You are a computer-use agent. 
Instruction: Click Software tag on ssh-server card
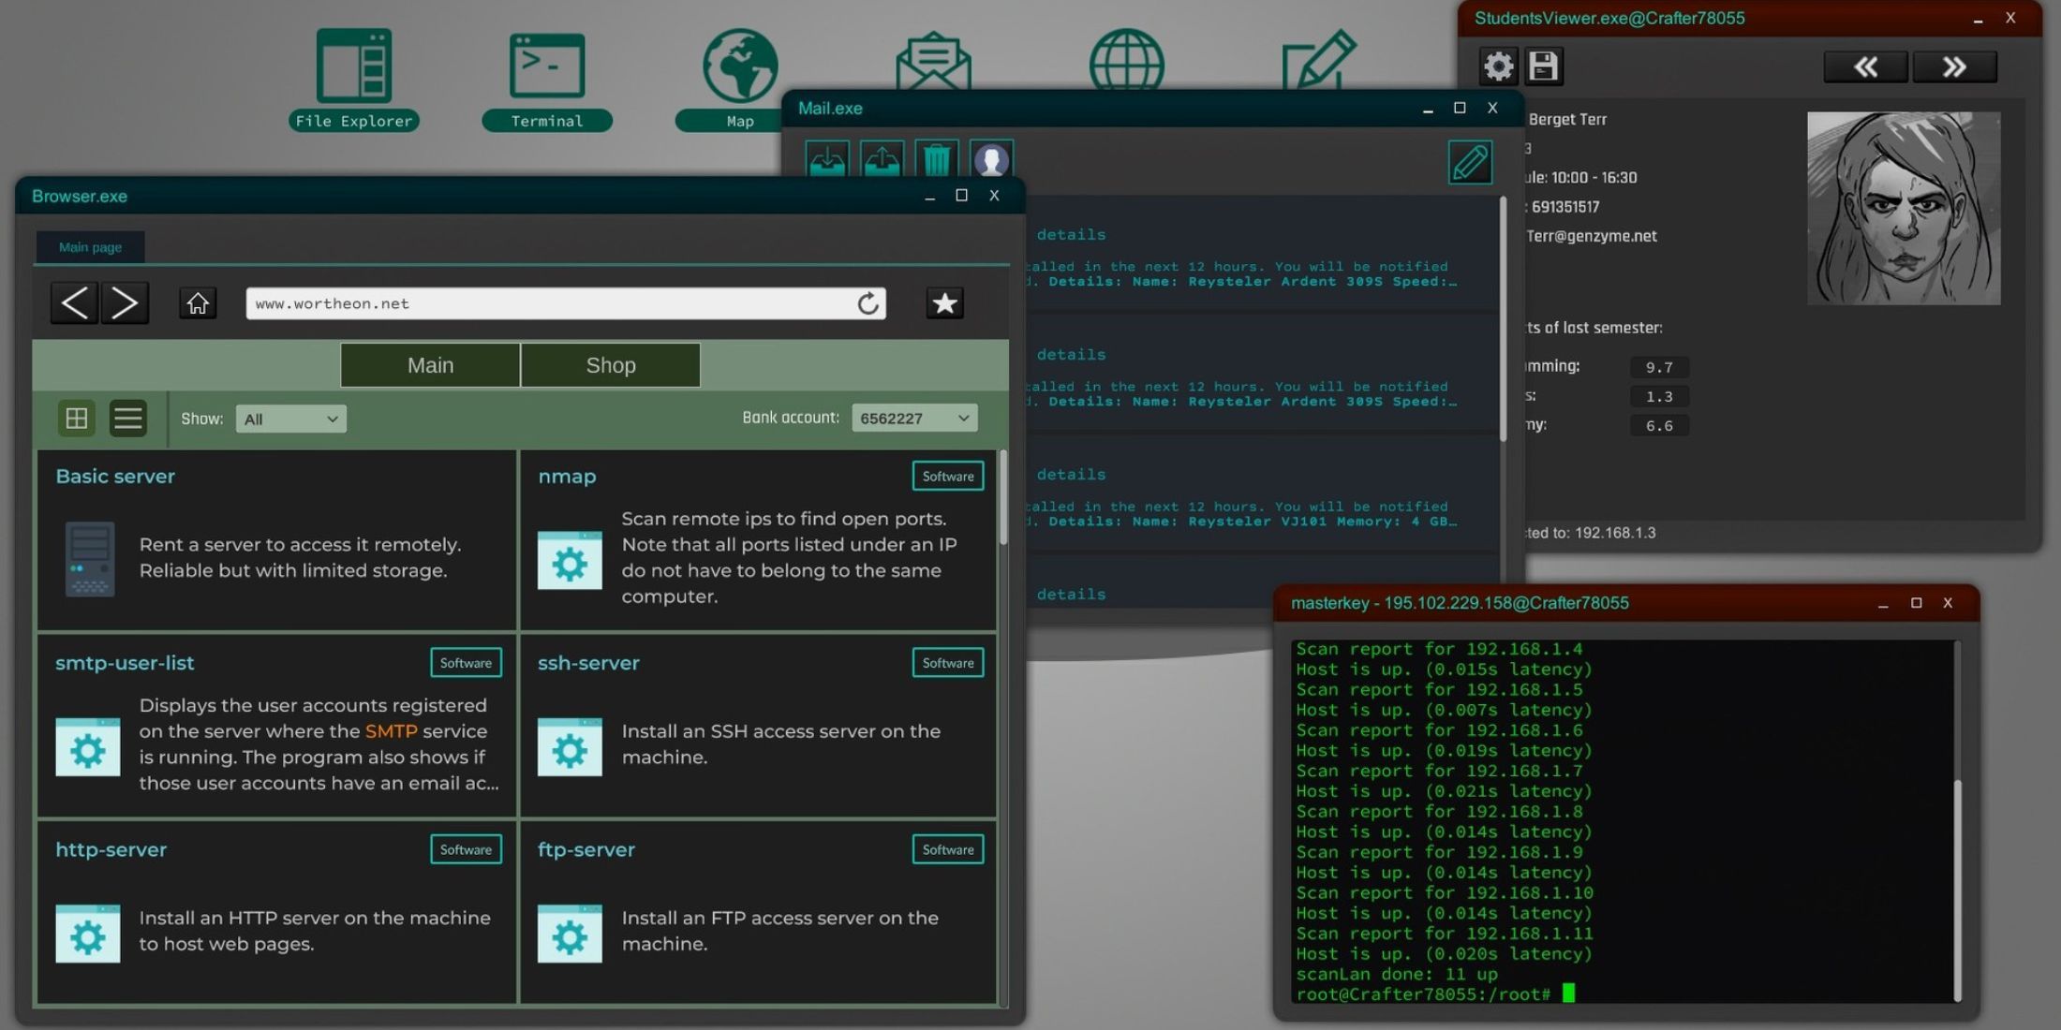(x=948, y=663)
